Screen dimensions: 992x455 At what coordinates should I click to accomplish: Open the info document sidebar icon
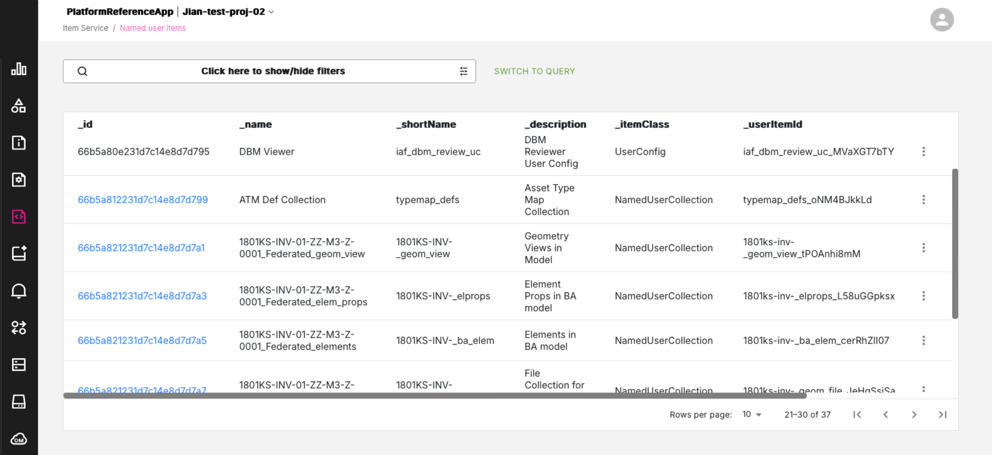point(19,143)
